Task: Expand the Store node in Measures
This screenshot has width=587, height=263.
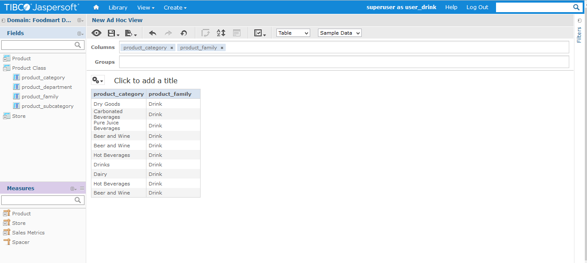Action: (x=5, y=224)
